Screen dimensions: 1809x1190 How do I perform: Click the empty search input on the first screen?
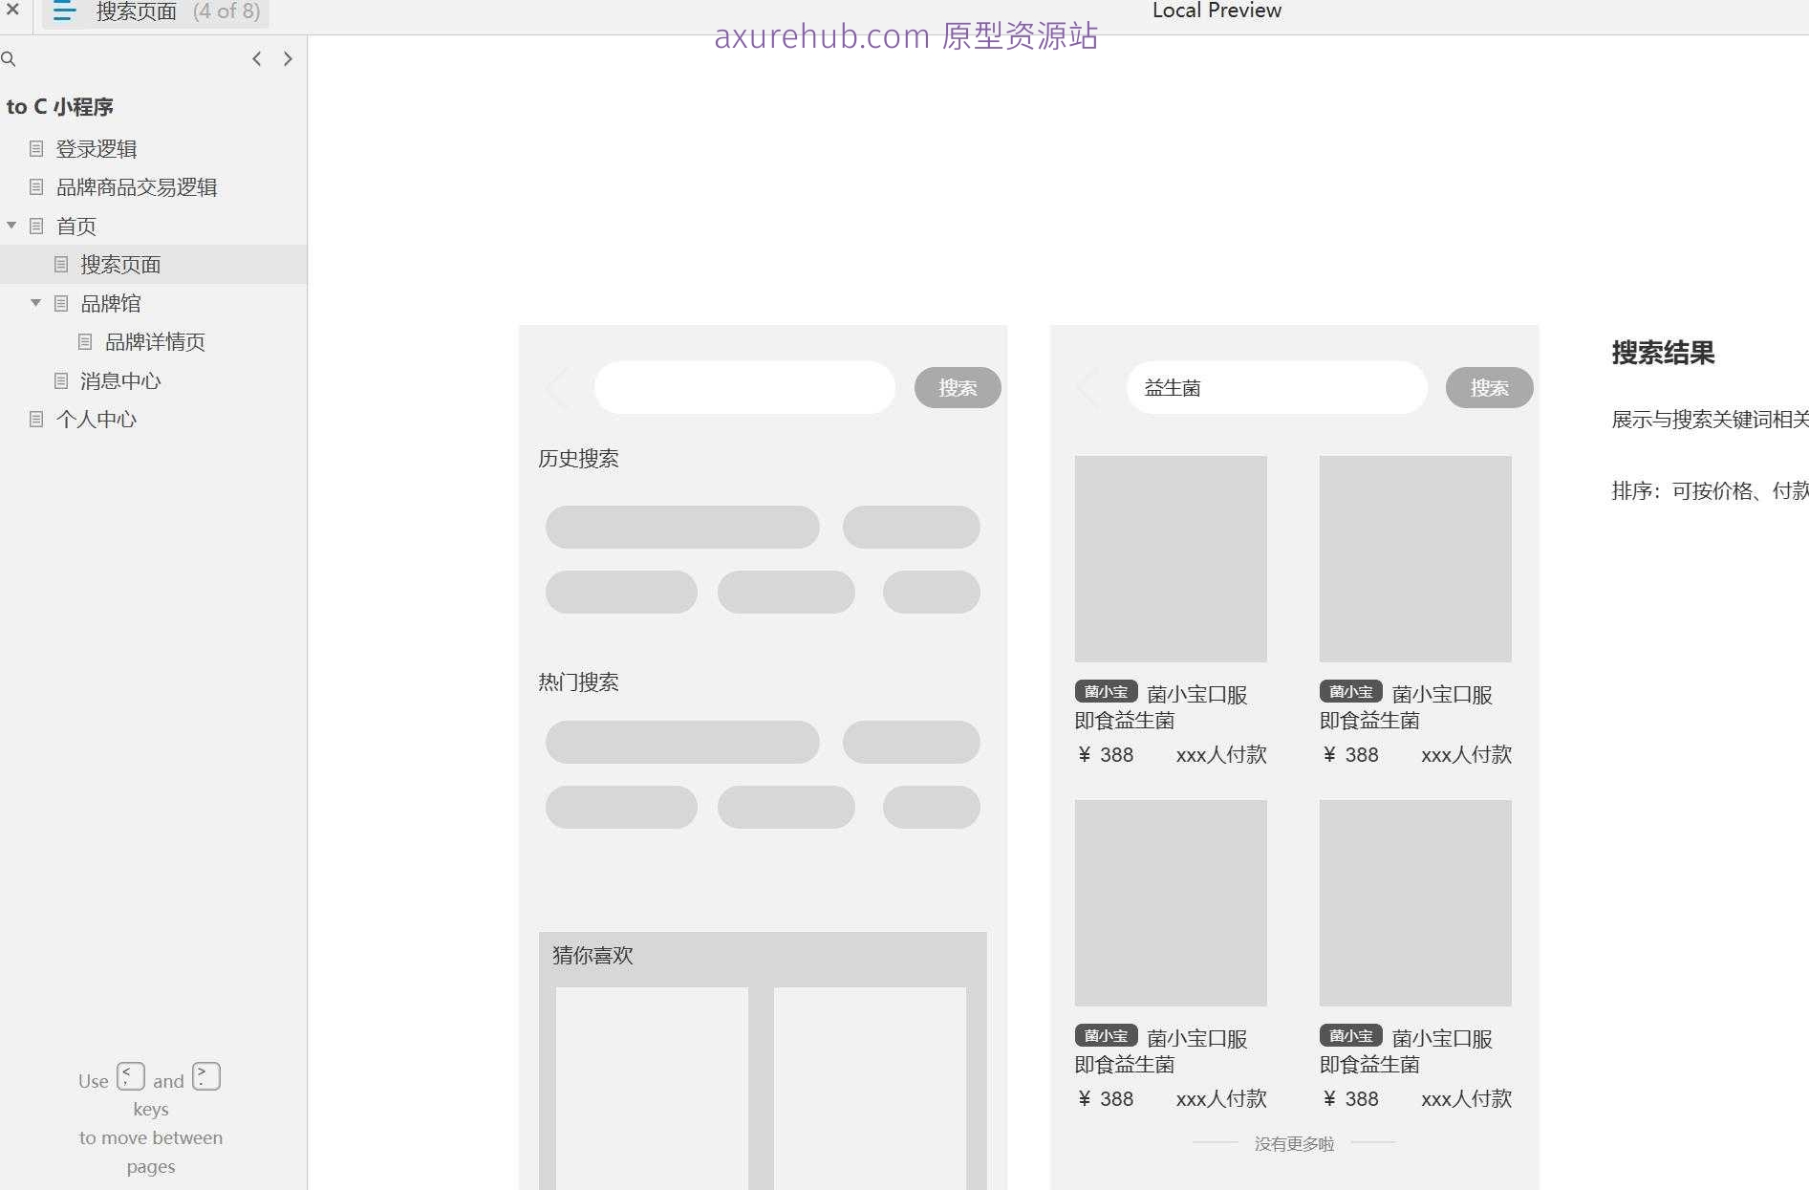tap(744, 387)
